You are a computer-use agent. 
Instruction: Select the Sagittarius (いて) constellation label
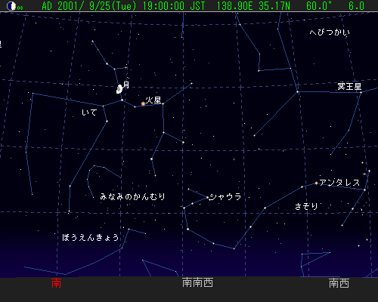click(x=89, y=112)
